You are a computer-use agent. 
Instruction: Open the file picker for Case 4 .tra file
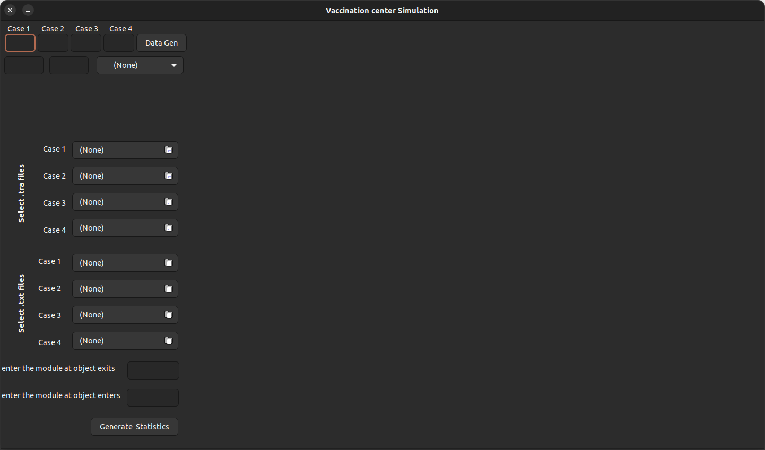pos(169,227)
